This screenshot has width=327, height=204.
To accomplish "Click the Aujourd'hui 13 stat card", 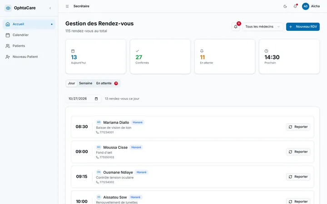I will coord(96,56).
